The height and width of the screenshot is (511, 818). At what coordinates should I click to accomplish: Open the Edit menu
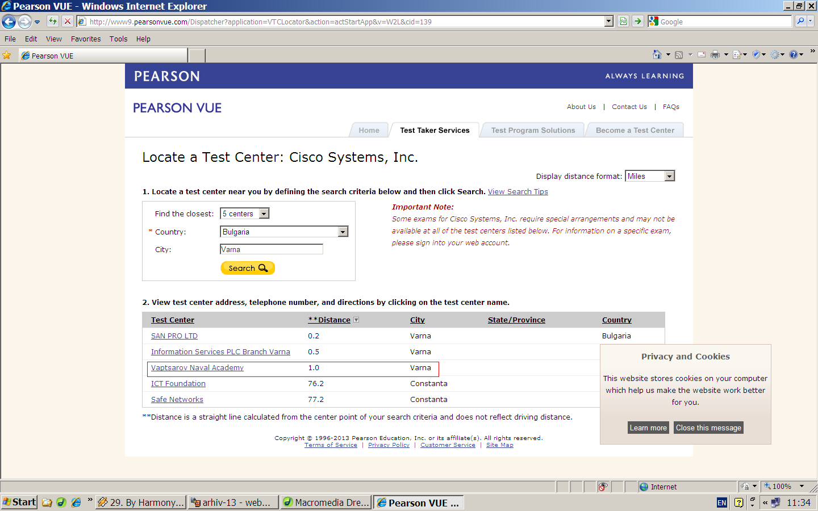tap(31, 39)
